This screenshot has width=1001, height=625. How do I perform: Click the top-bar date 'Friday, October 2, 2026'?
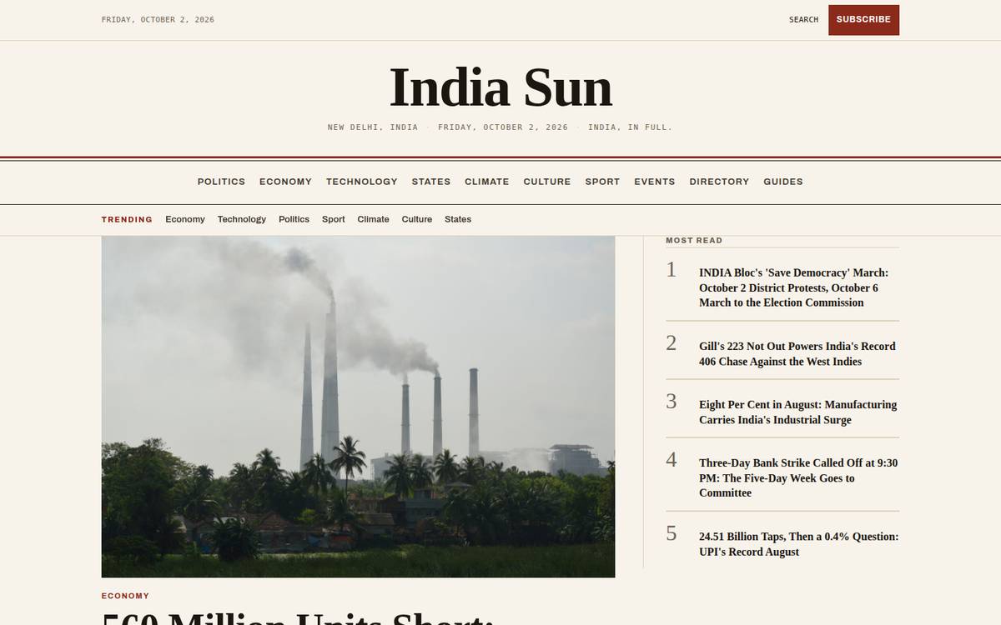158,19
